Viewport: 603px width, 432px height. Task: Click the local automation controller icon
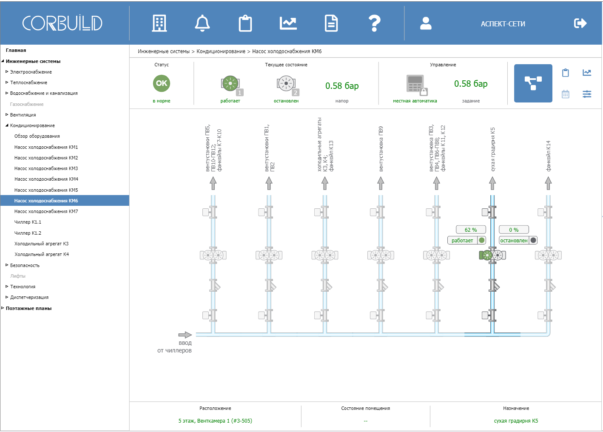pos(417,85)
